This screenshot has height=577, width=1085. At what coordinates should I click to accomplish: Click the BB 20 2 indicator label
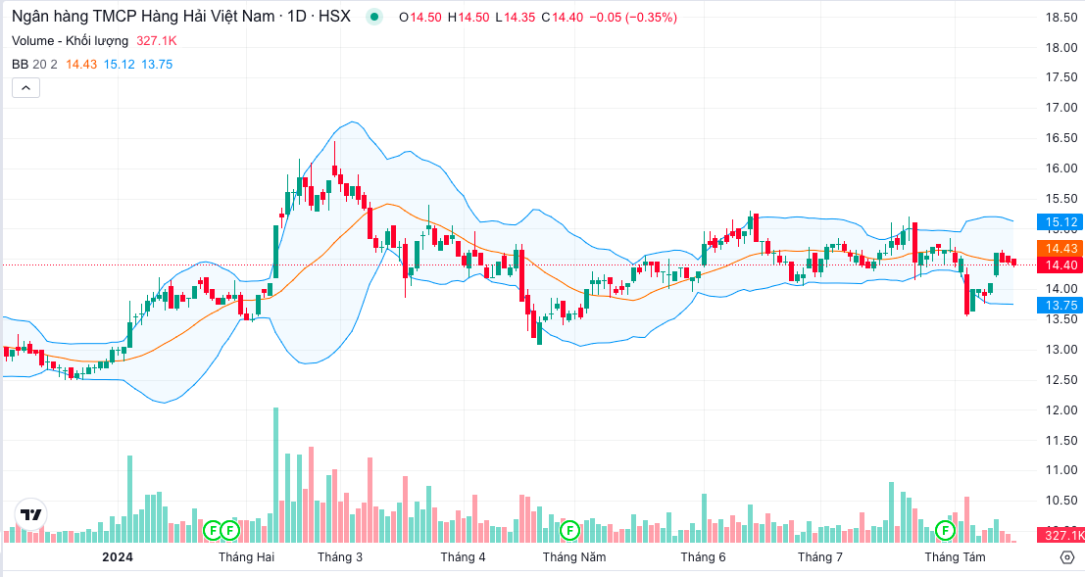point(34,65)
